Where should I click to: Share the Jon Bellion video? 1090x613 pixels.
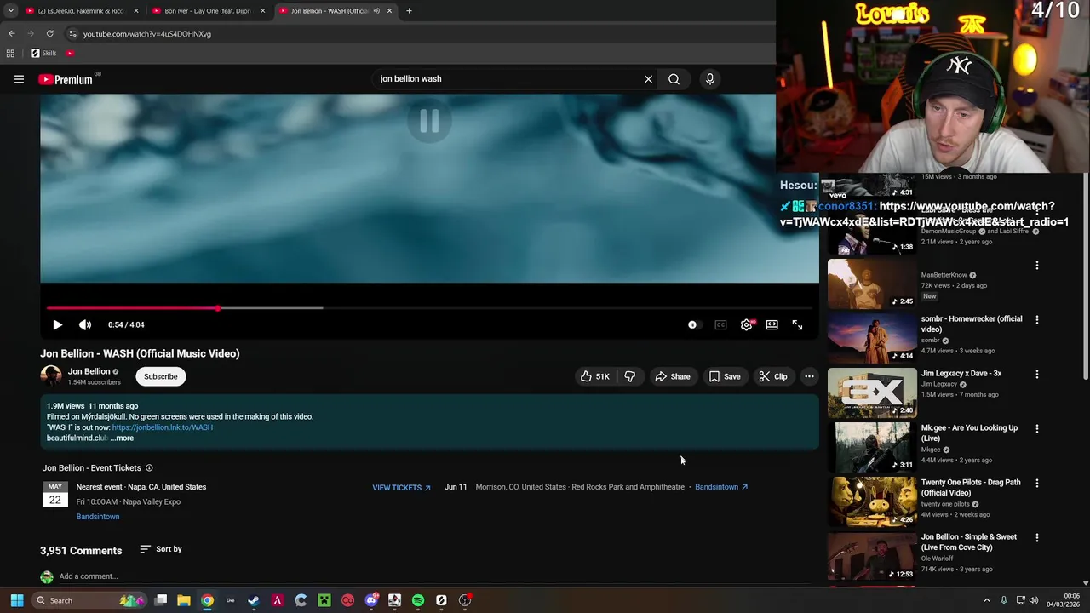pyautogui.click(x=673, y=376)
